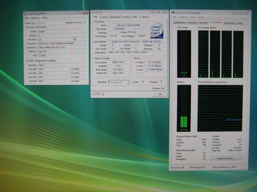
Task: Click the Name field showing Intel Core 2 Quad Q6600
Action: coord(128,25)
